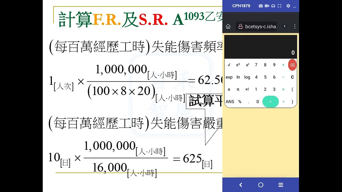Start screen recording with video camera icon
342x192 pixels.
pos(267,6)
